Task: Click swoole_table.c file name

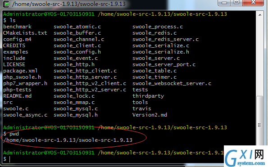Action: point(154,71)
